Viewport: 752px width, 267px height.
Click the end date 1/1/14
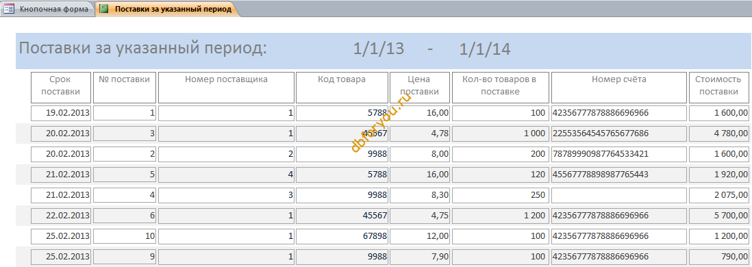point(485,49)
